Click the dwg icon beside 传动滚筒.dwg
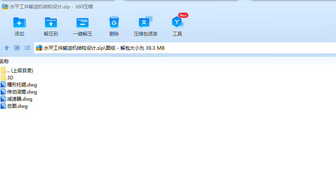Screen dimensions: 336x180 coord(3,92)
